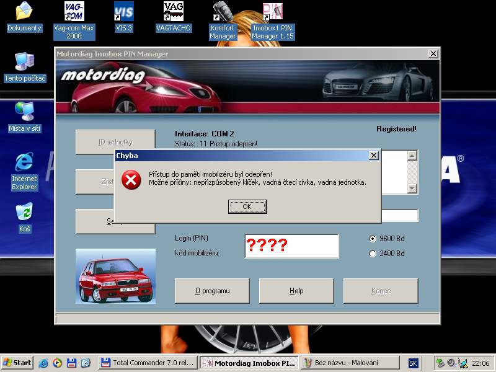Click the SK language indicator in tray

tap(413, 363)
